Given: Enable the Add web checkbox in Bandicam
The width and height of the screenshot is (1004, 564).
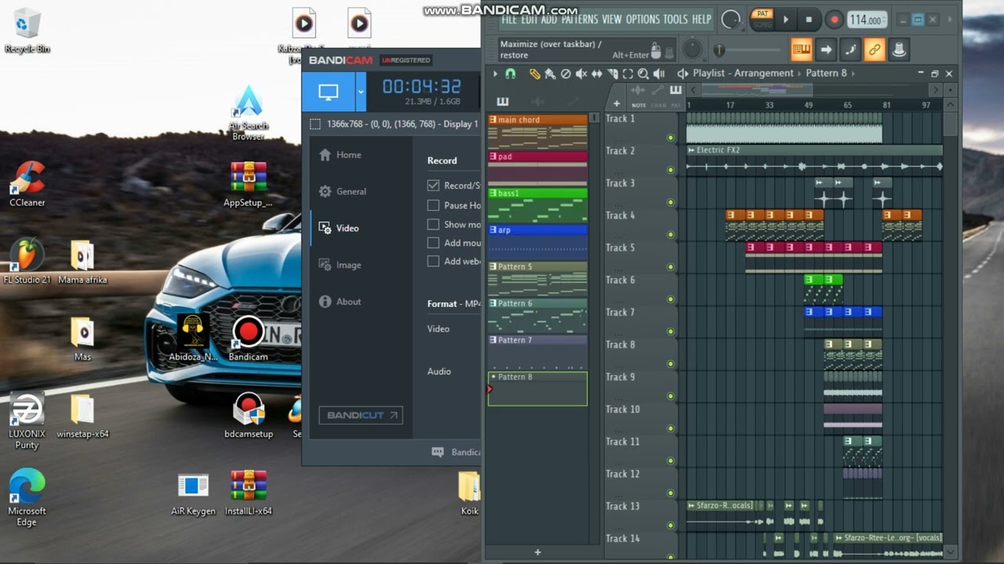Looking at the screenshot, I should click(433, 262).
